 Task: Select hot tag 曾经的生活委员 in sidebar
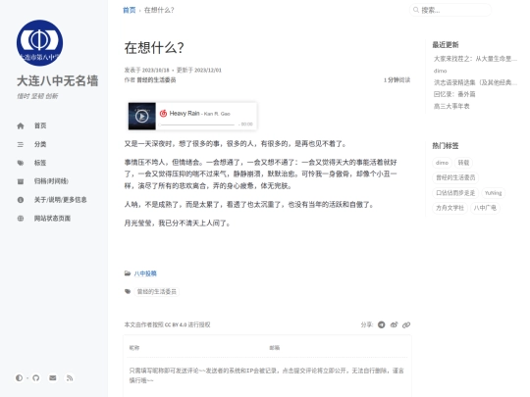coord(455,177)
